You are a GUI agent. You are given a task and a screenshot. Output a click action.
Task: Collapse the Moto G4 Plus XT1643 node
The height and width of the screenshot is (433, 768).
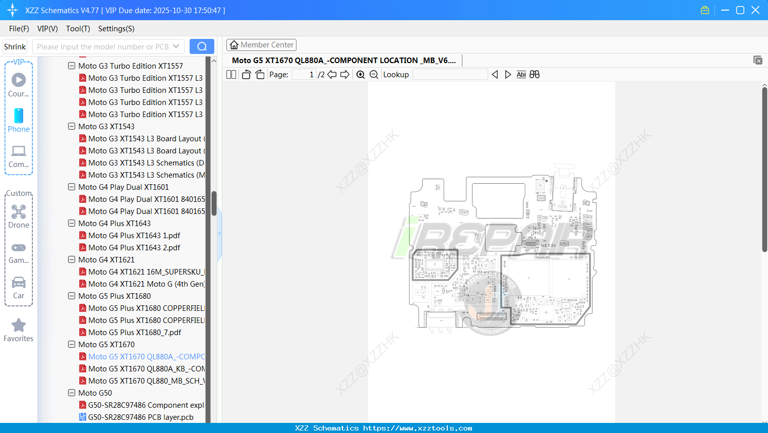point(71,223)
